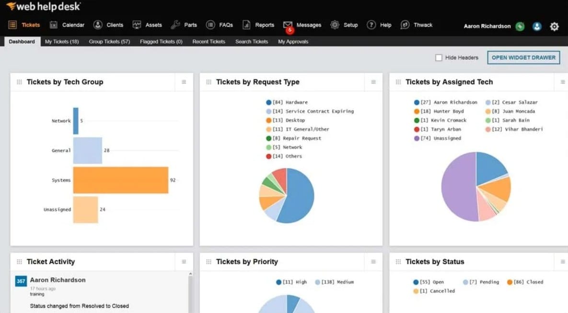
Task: Grab the Tickets by Status drag handle
Action: [x=398, y=262]
